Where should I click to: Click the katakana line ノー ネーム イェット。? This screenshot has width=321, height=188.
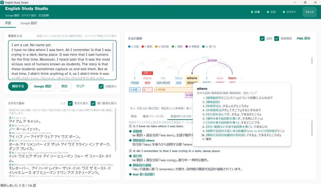[24, 129]
